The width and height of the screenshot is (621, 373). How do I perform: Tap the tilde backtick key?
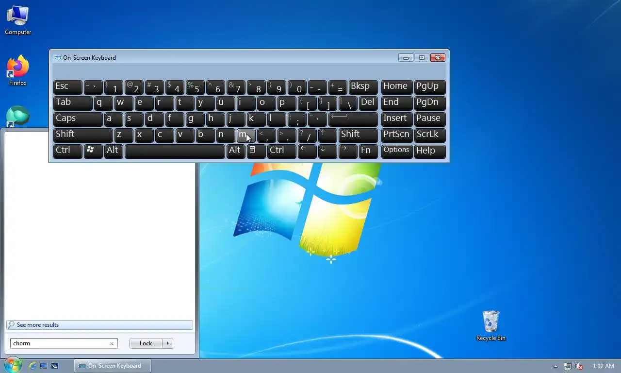(93, 87)
